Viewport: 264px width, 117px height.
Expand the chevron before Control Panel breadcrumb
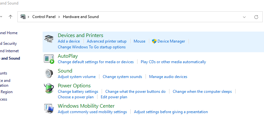(x=29, y=17)
